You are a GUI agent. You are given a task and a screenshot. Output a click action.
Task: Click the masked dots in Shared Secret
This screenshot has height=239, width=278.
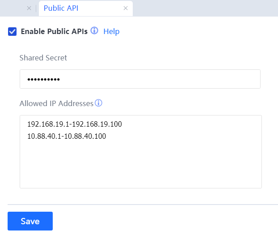click(x=44, y=80)
